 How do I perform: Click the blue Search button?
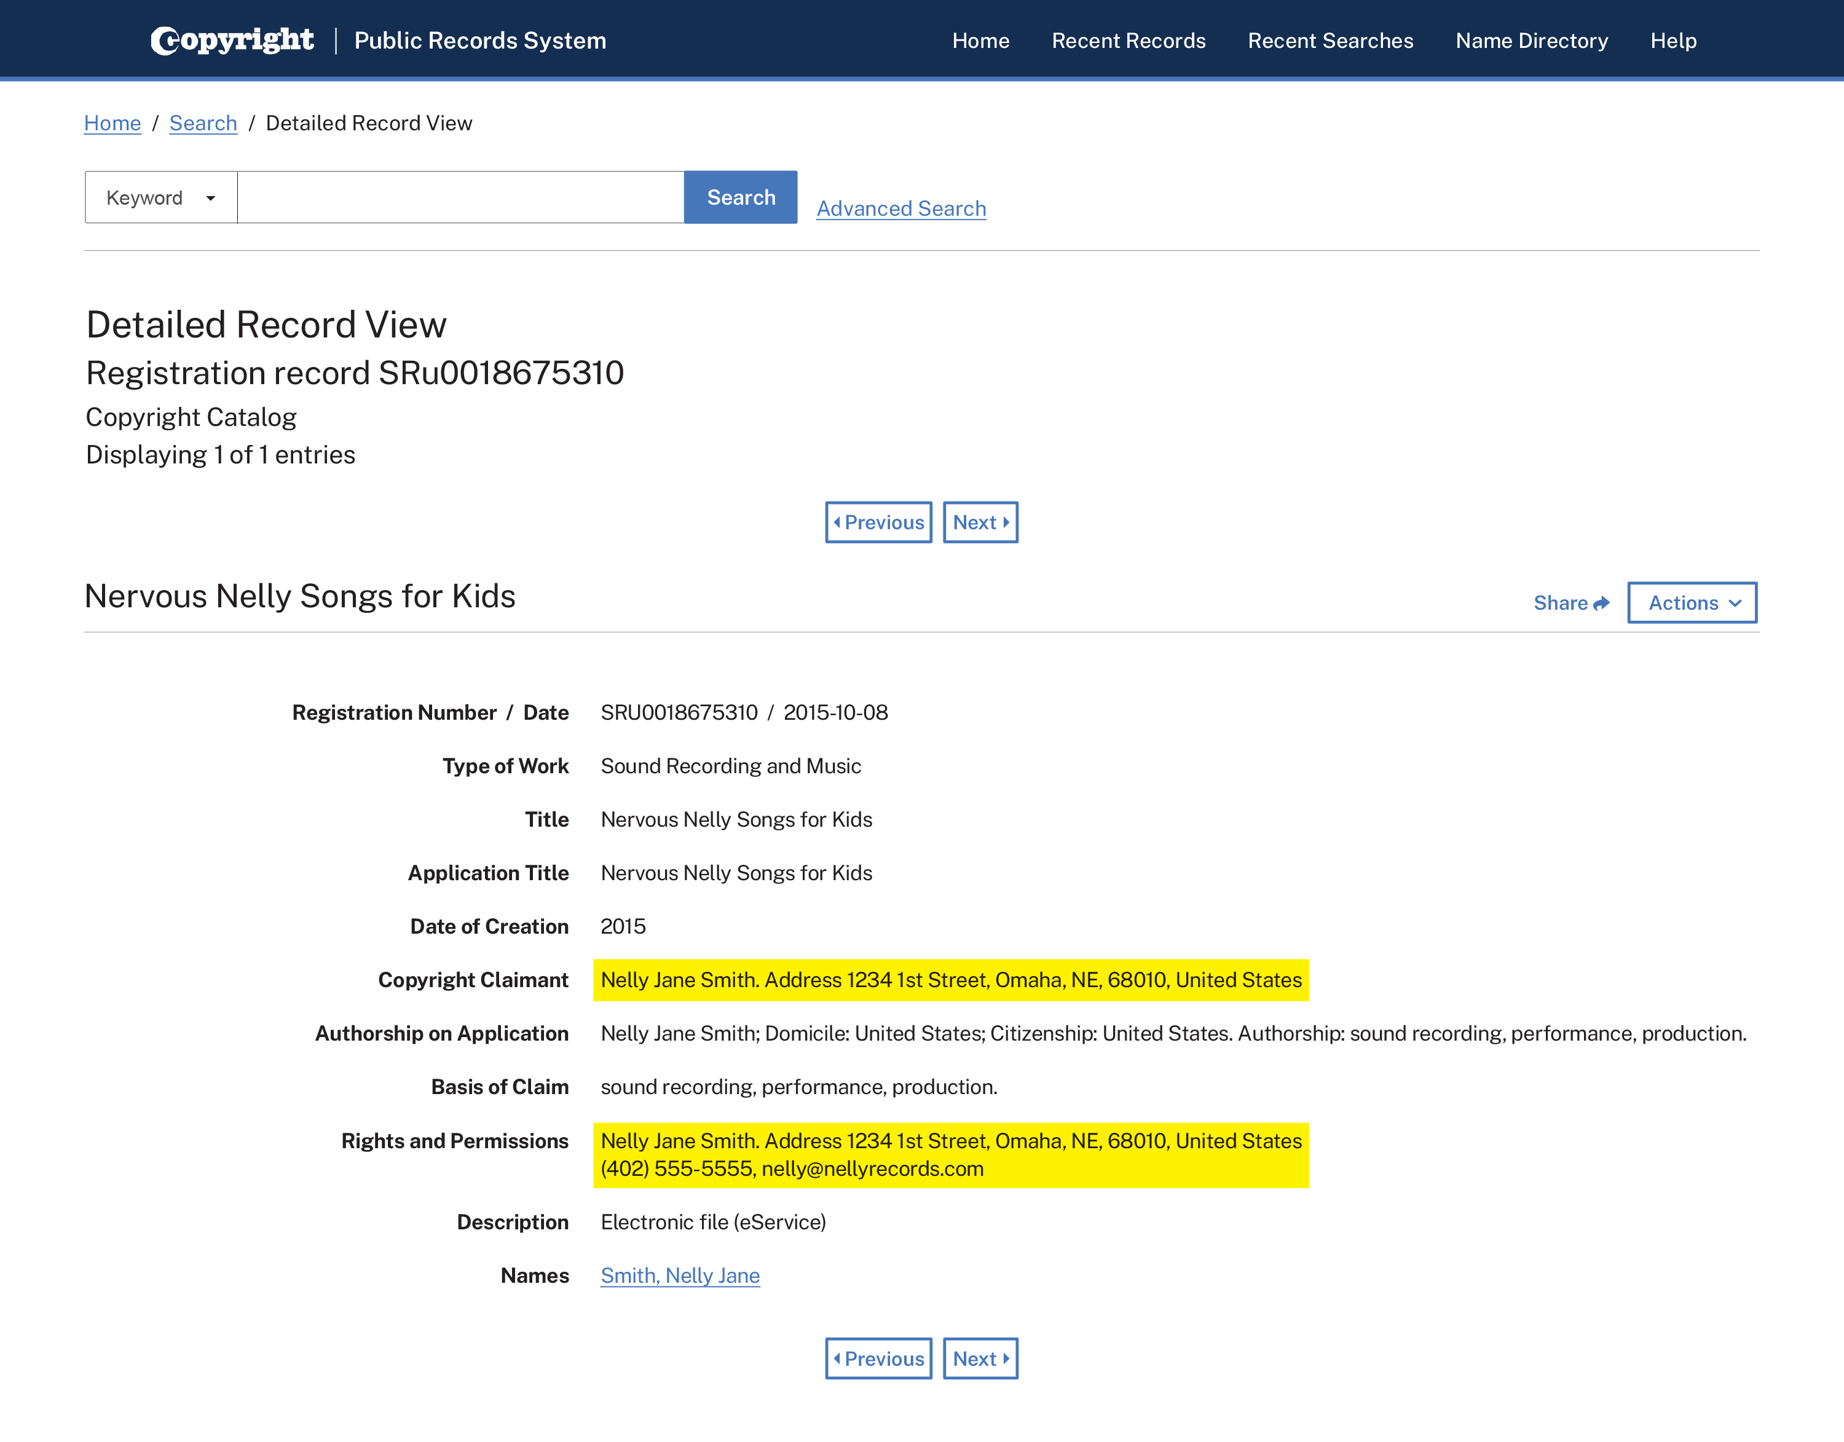[x=741, y=197]
